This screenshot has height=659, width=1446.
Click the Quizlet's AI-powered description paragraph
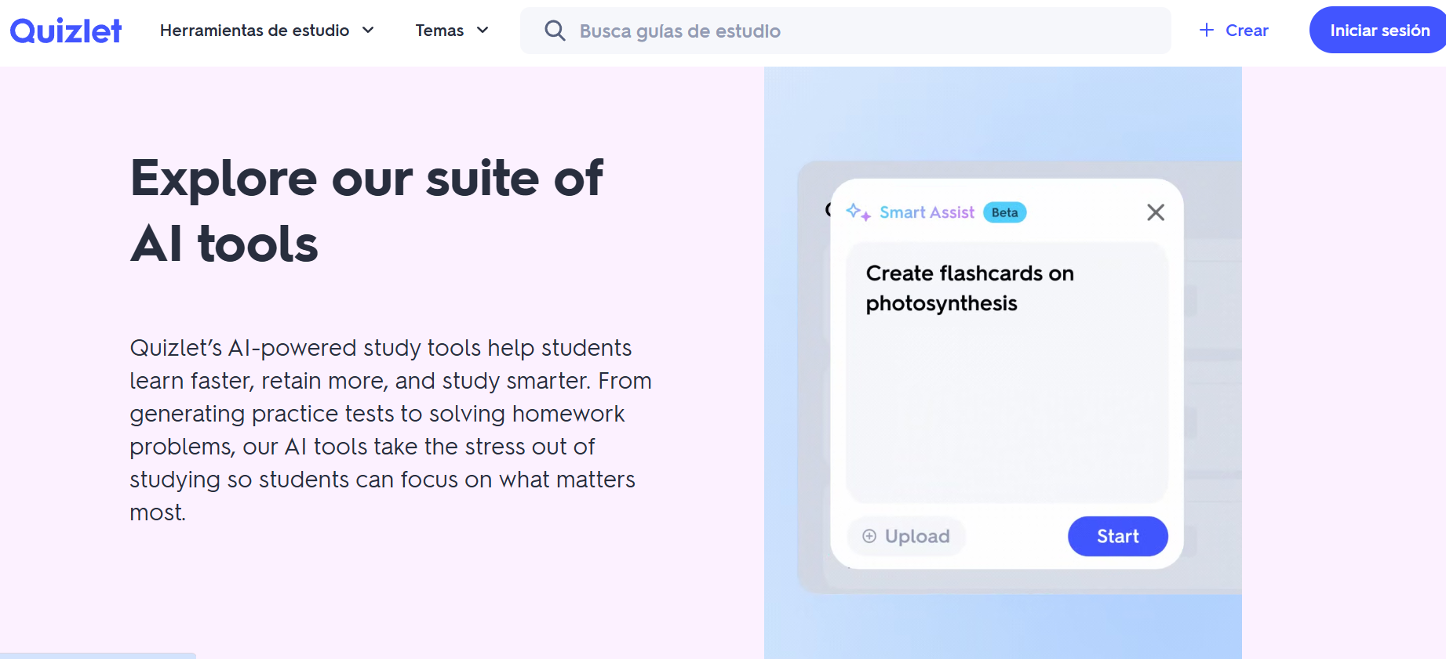coord(390,429)
